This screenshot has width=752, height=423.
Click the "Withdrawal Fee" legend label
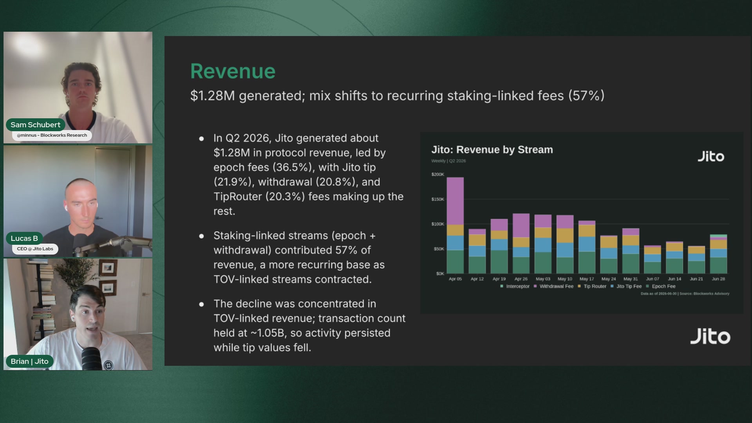pos(557,286)
